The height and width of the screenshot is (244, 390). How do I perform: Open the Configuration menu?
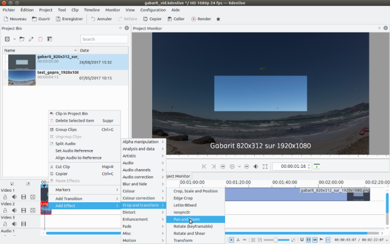point(153,10)
